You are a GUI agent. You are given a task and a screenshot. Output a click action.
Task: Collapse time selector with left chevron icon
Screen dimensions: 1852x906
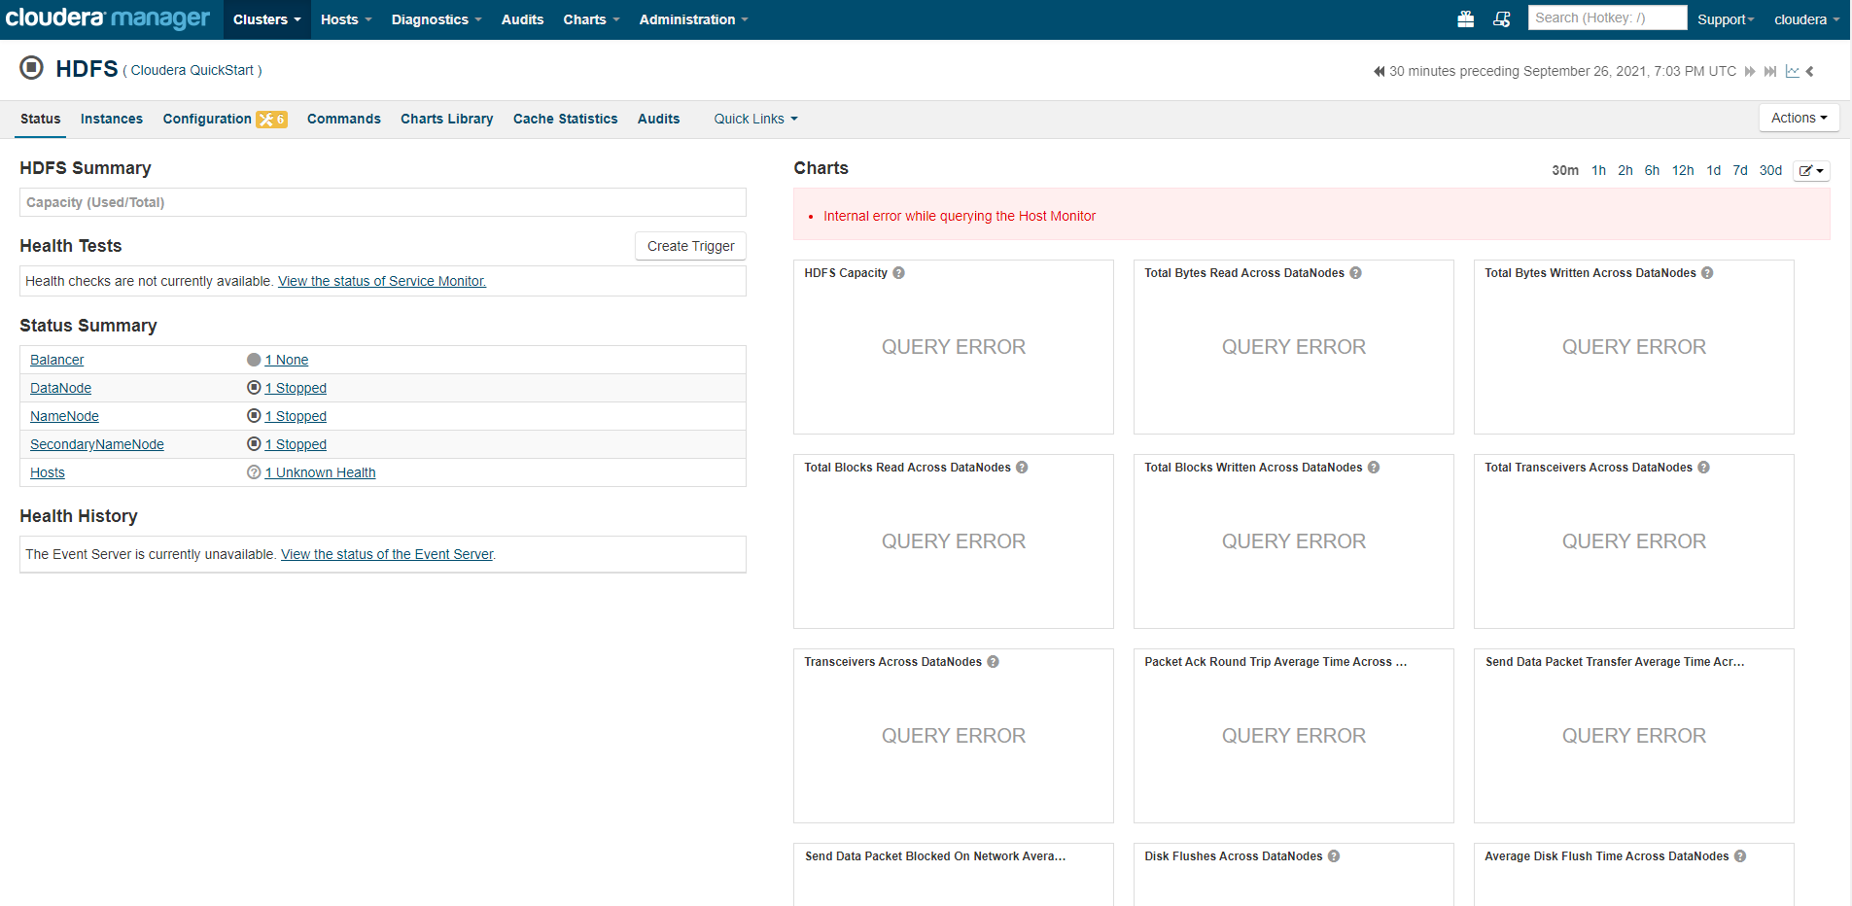tap(1810, 71)
